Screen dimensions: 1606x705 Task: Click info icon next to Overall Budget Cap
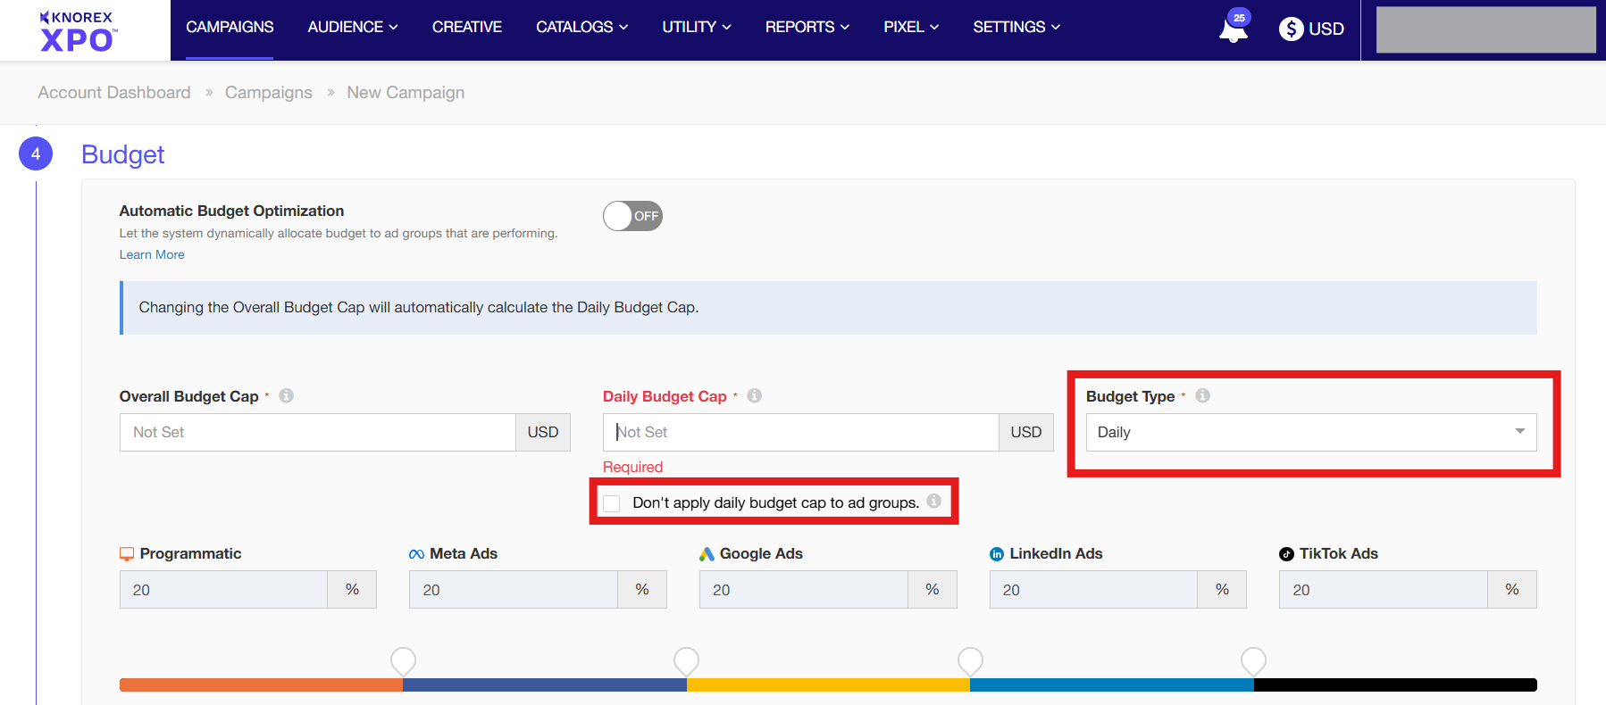(286, 395)
